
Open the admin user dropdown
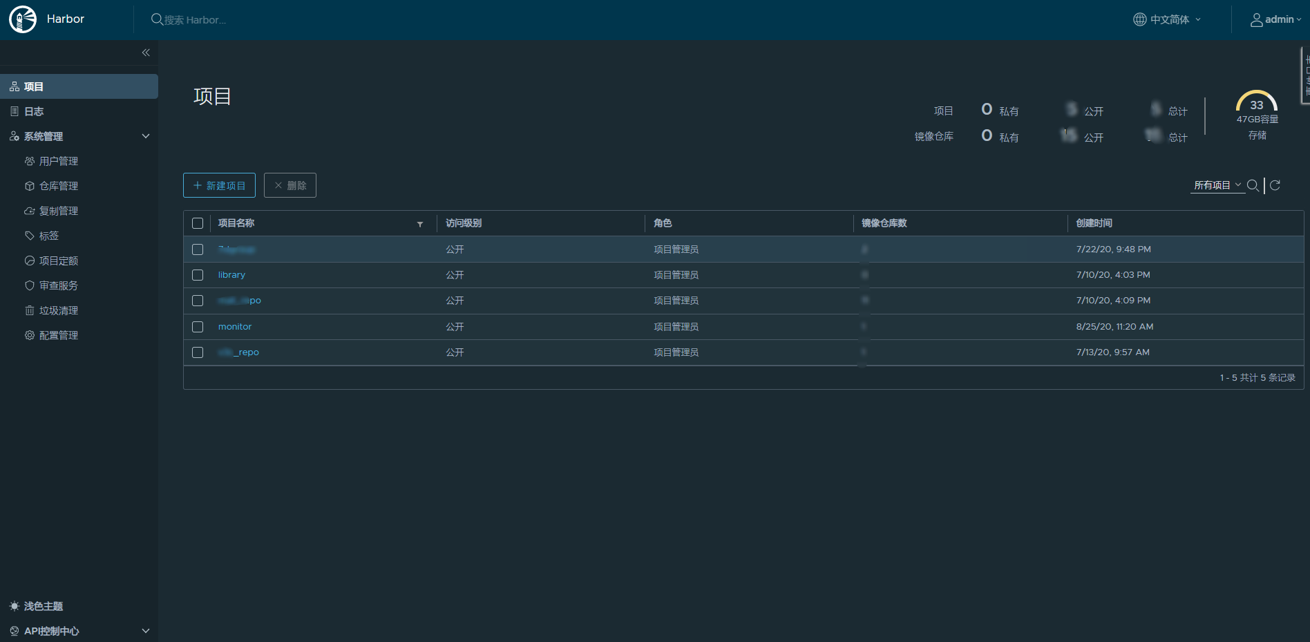(1275, 19)
